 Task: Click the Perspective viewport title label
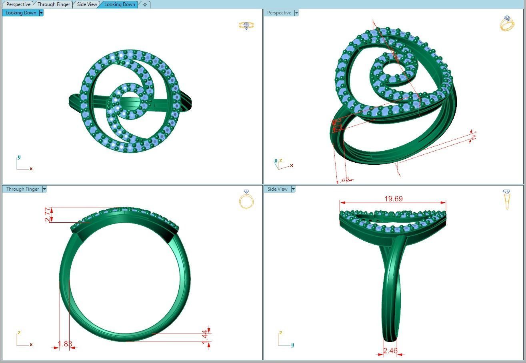(279, 13)
